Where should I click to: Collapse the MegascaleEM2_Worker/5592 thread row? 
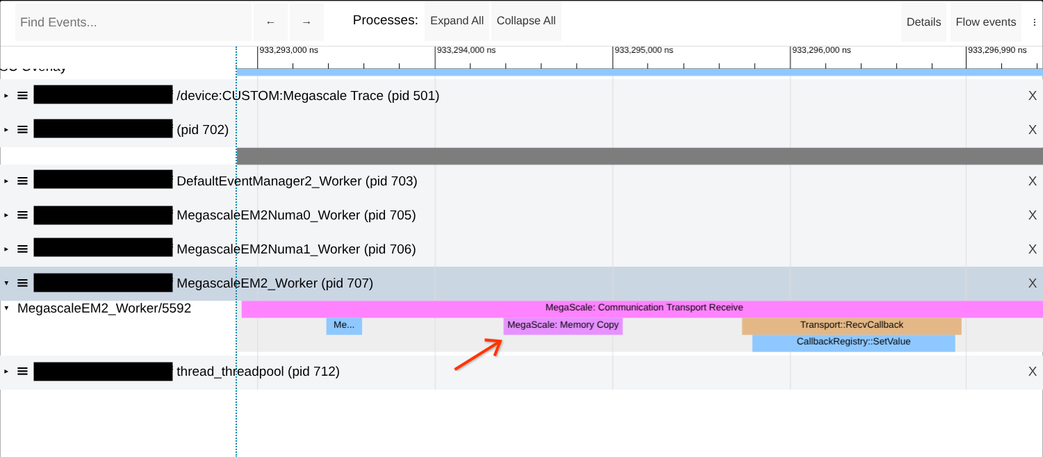[x=6, y=308]
